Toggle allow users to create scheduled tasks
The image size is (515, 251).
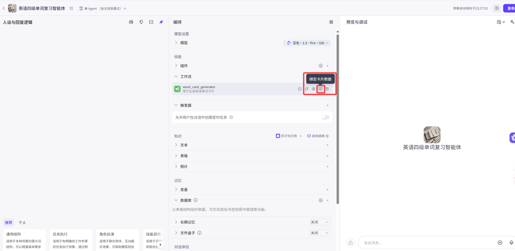tap(325, 117)
